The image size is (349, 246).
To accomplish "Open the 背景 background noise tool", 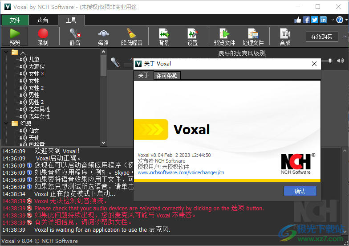I will pyautogui.click(x=164, y=37).
